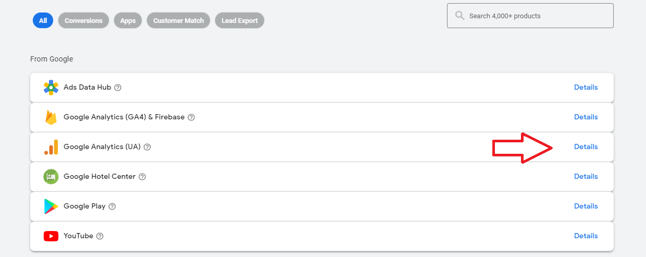Image resolution: width=646 pixels, height=257 pixels.
Task: Choose the Customer Match filter
Action: click(179, 20)
